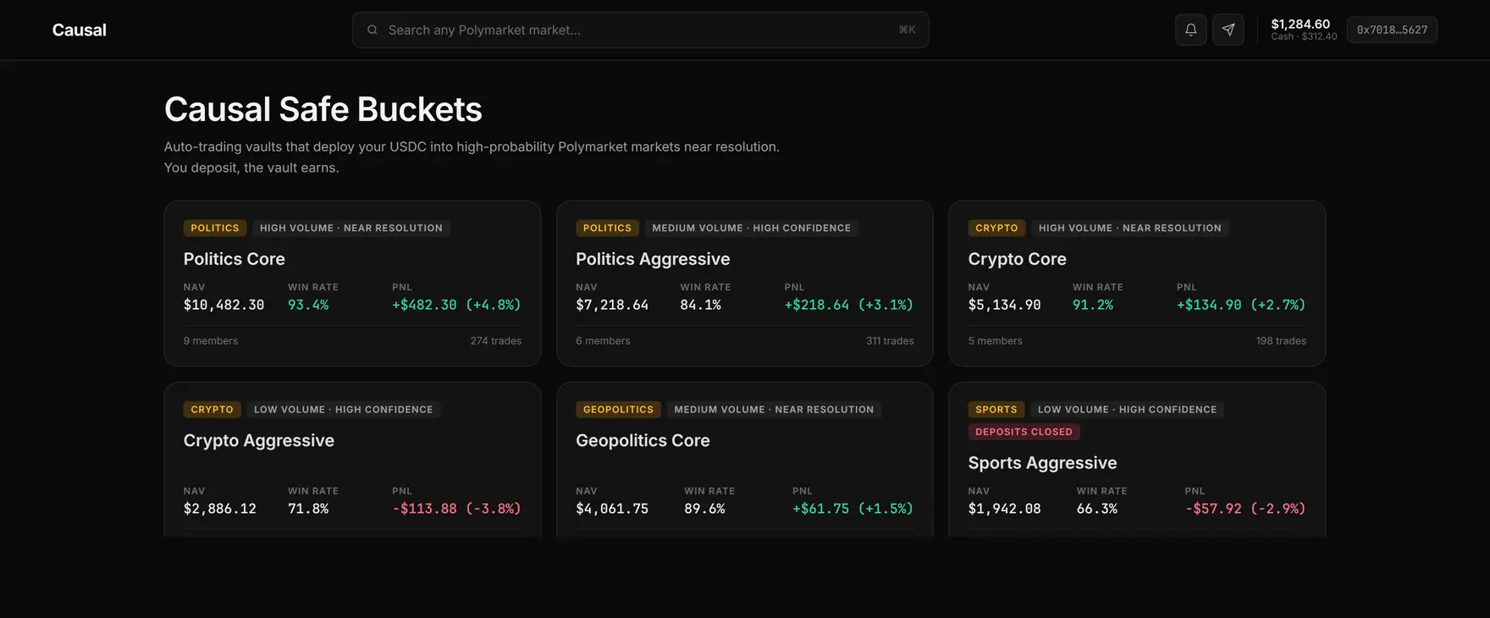Click PNL +$134.90 (+2.7%)

click(x=1241, y=305)
